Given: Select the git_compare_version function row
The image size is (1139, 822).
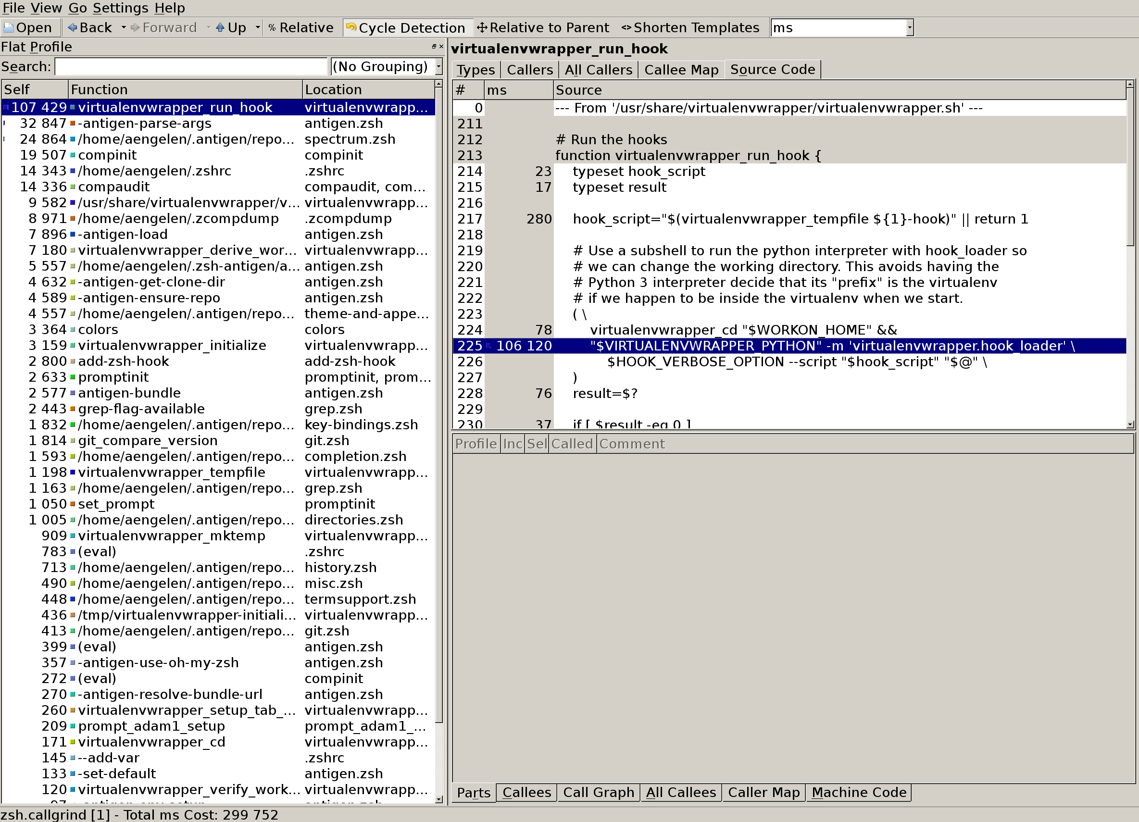Looking at the screenshot, I should 218,440.
